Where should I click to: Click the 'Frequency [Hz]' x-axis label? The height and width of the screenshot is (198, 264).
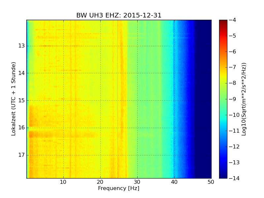click(x=119, y=188)
